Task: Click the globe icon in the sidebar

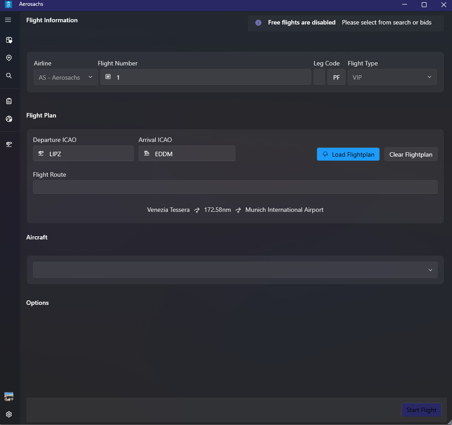Action: coord(8,119)
